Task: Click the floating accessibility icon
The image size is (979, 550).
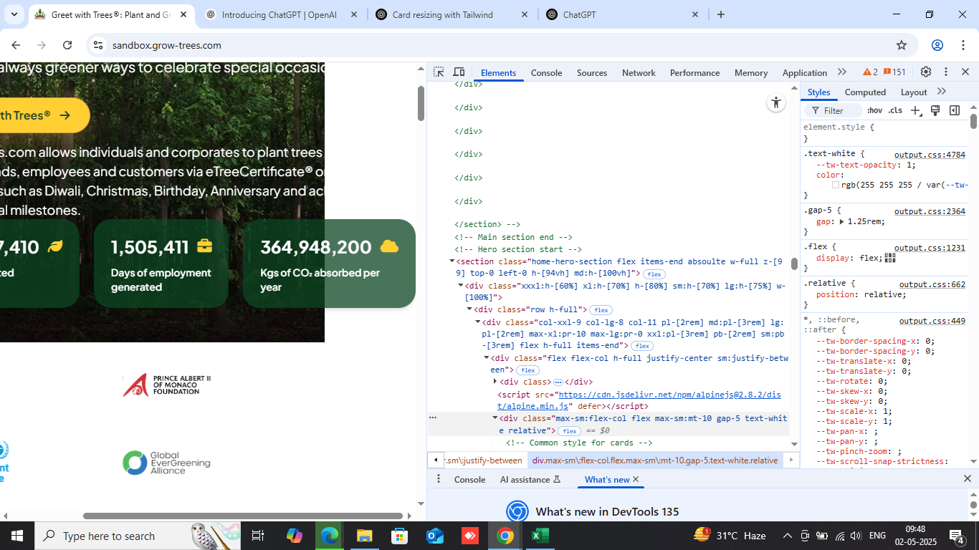Action: click(775, 102)
